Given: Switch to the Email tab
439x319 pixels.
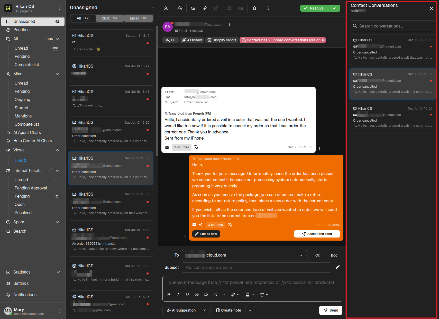Looking at the screenshot, I should point(138,18).
